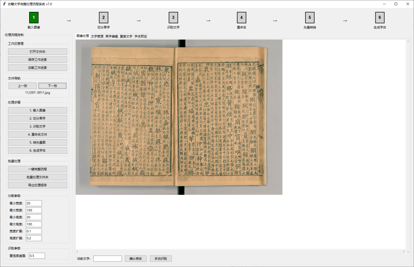Image resolution: width=414 pixels, height=267 pixels.
Task: Click the step 1 载入图像 indicator icon
Action: pyautogui.click(x=34, y=17)
